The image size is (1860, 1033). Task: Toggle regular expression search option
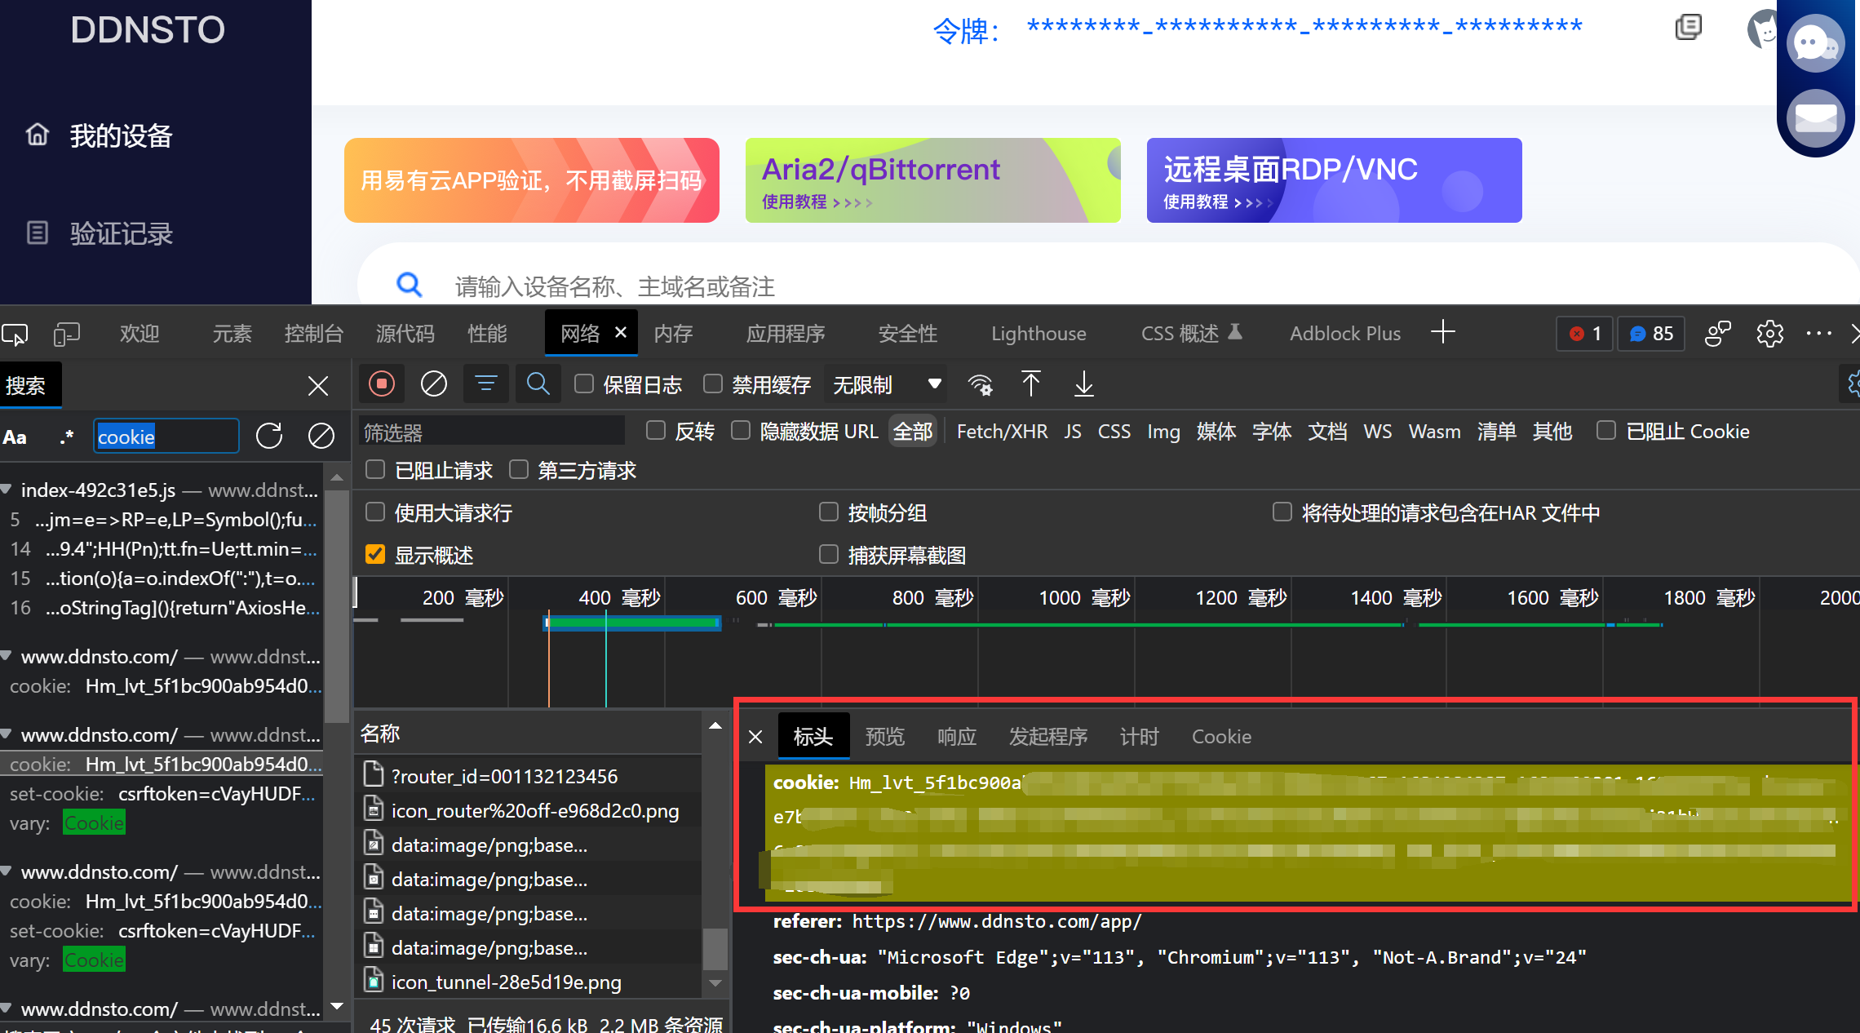point(66,437)
